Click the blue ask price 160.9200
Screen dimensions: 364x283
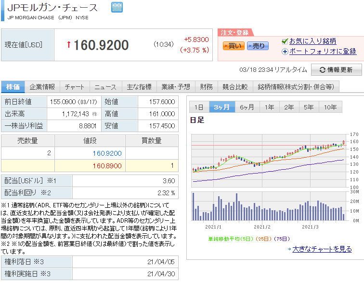107,153
